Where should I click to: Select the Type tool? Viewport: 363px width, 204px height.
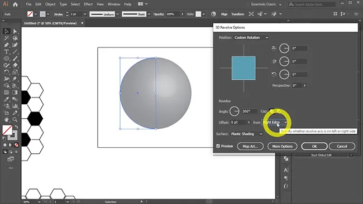[7, 51]
